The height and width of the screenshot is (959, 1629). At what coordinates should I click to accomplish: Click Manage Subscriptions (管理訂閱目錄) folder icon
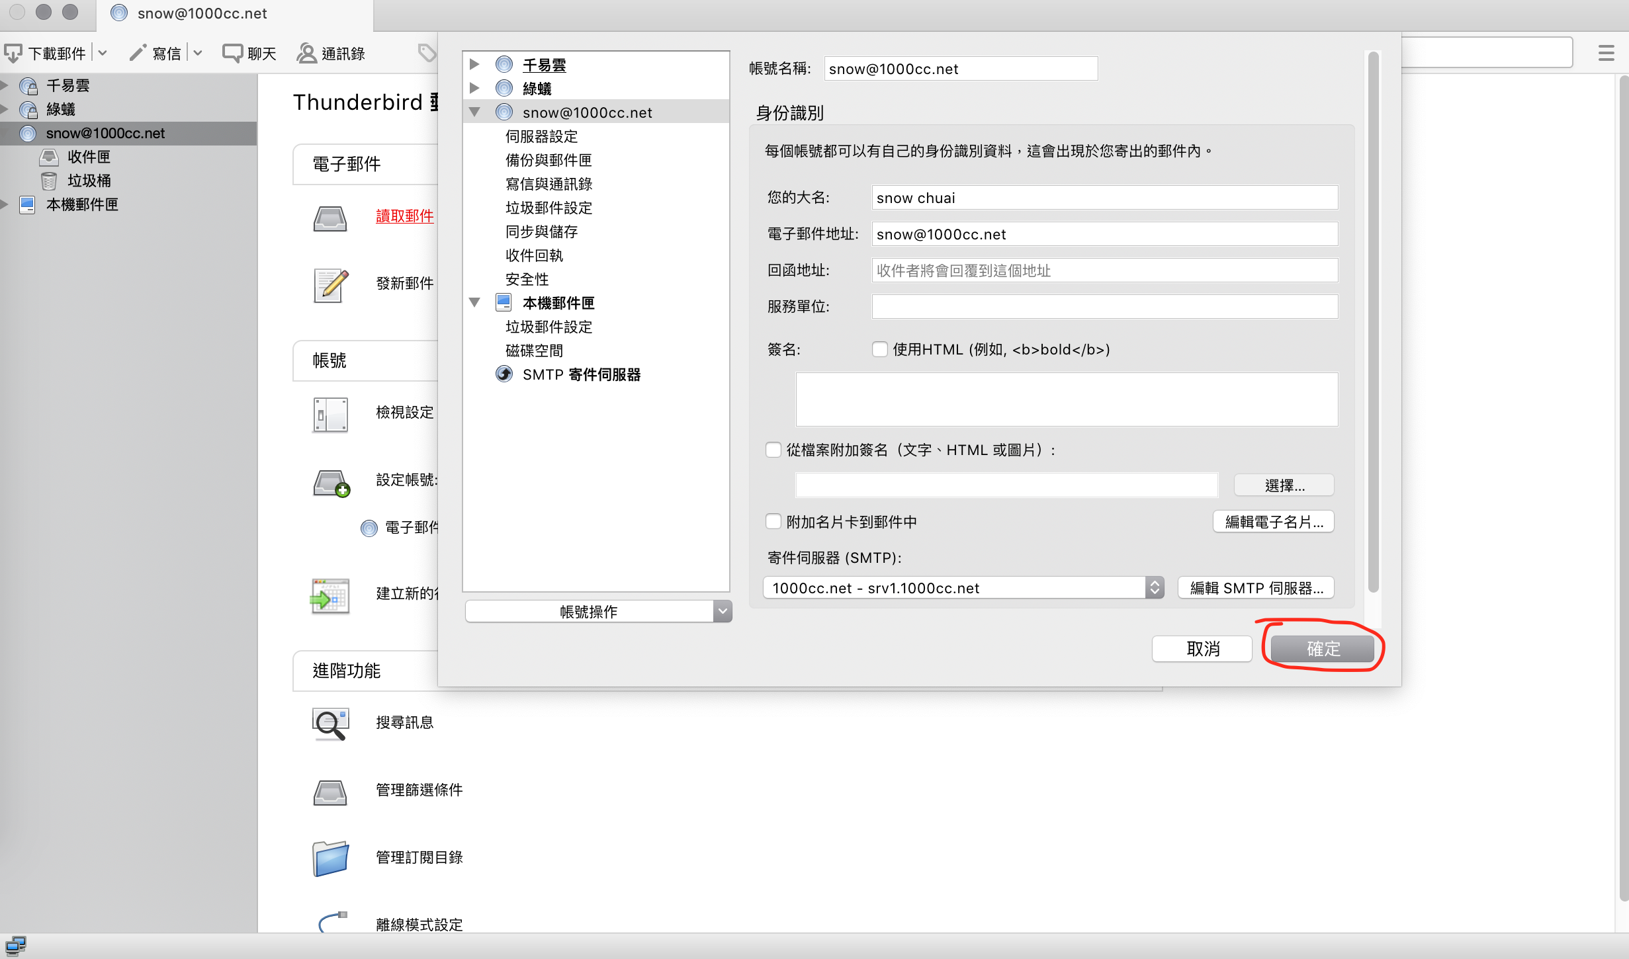(330, 859)
